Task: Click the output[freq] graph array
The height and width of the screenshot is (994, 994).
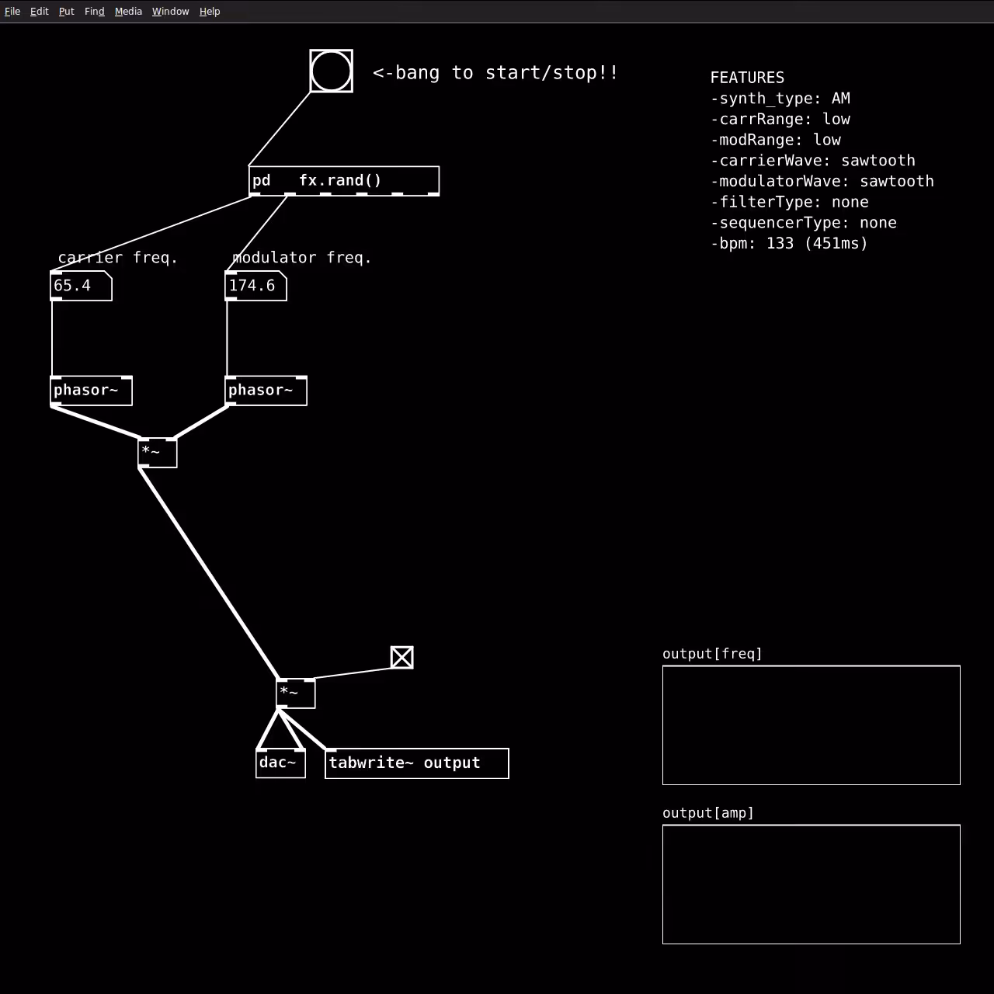Action: tap(812, 725)
